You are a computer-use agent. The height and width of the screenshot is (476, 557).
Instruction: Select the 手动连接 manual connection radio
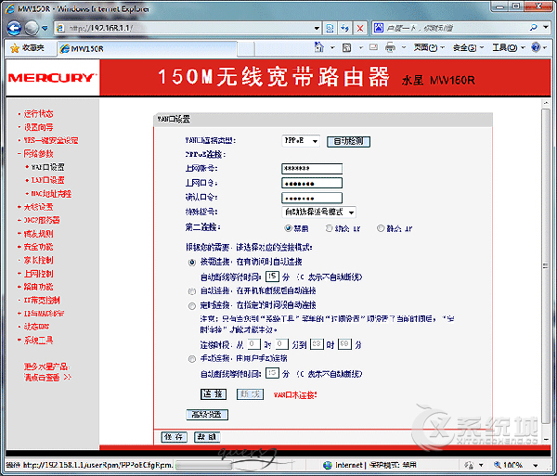click(192, 359)
